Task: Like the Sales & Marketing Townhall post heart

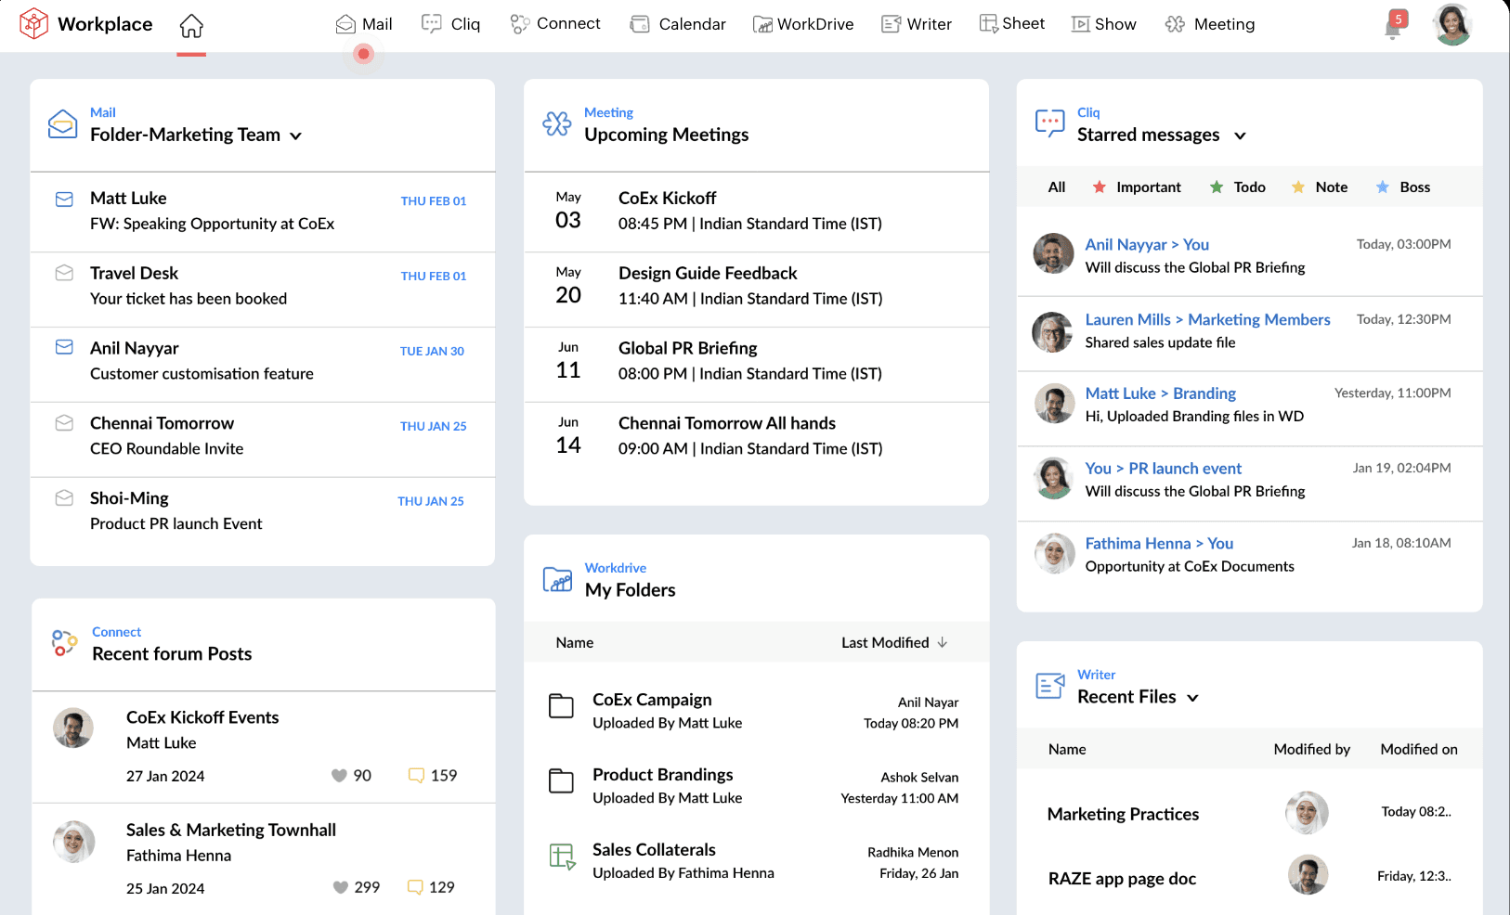Action: click(341, 887)
